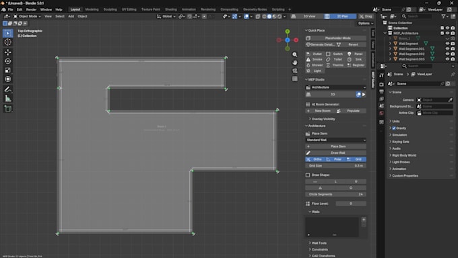Click the viewport zoom magnifier icon
This screenshot has height=258, width=458.
coord(295,54)
